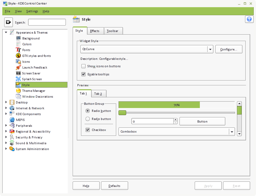256x196 pixels.
Task: Click the Launch Feedback rocket icon
Action: click(x=18, y=67)
